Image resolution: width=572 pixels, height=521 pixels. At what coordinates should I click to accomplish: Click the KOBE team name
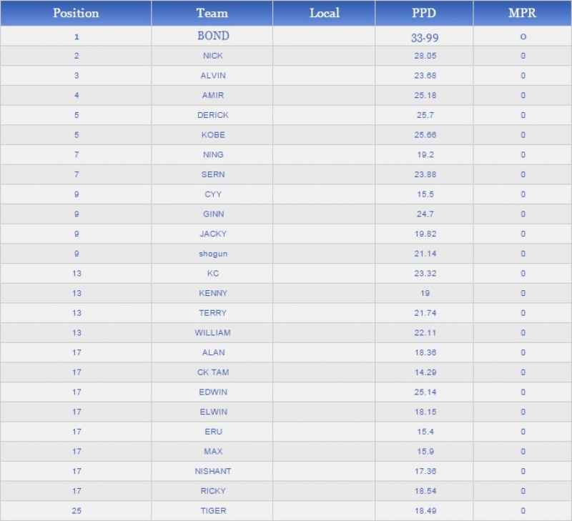click(x=213, y=135)
